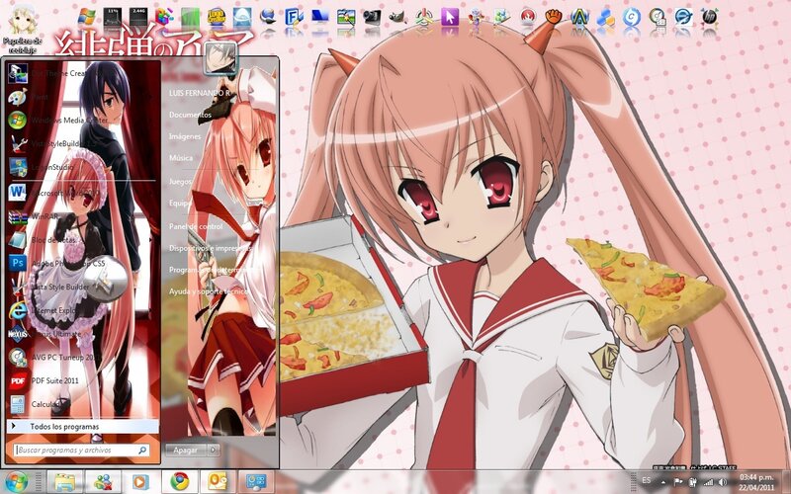Open Internet Explorer from the Start menu
The width and height of the screenshot is (791, 494).
pos(82,311)
